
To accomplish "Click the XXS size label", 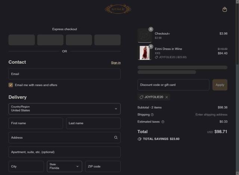I will (158, 53).
